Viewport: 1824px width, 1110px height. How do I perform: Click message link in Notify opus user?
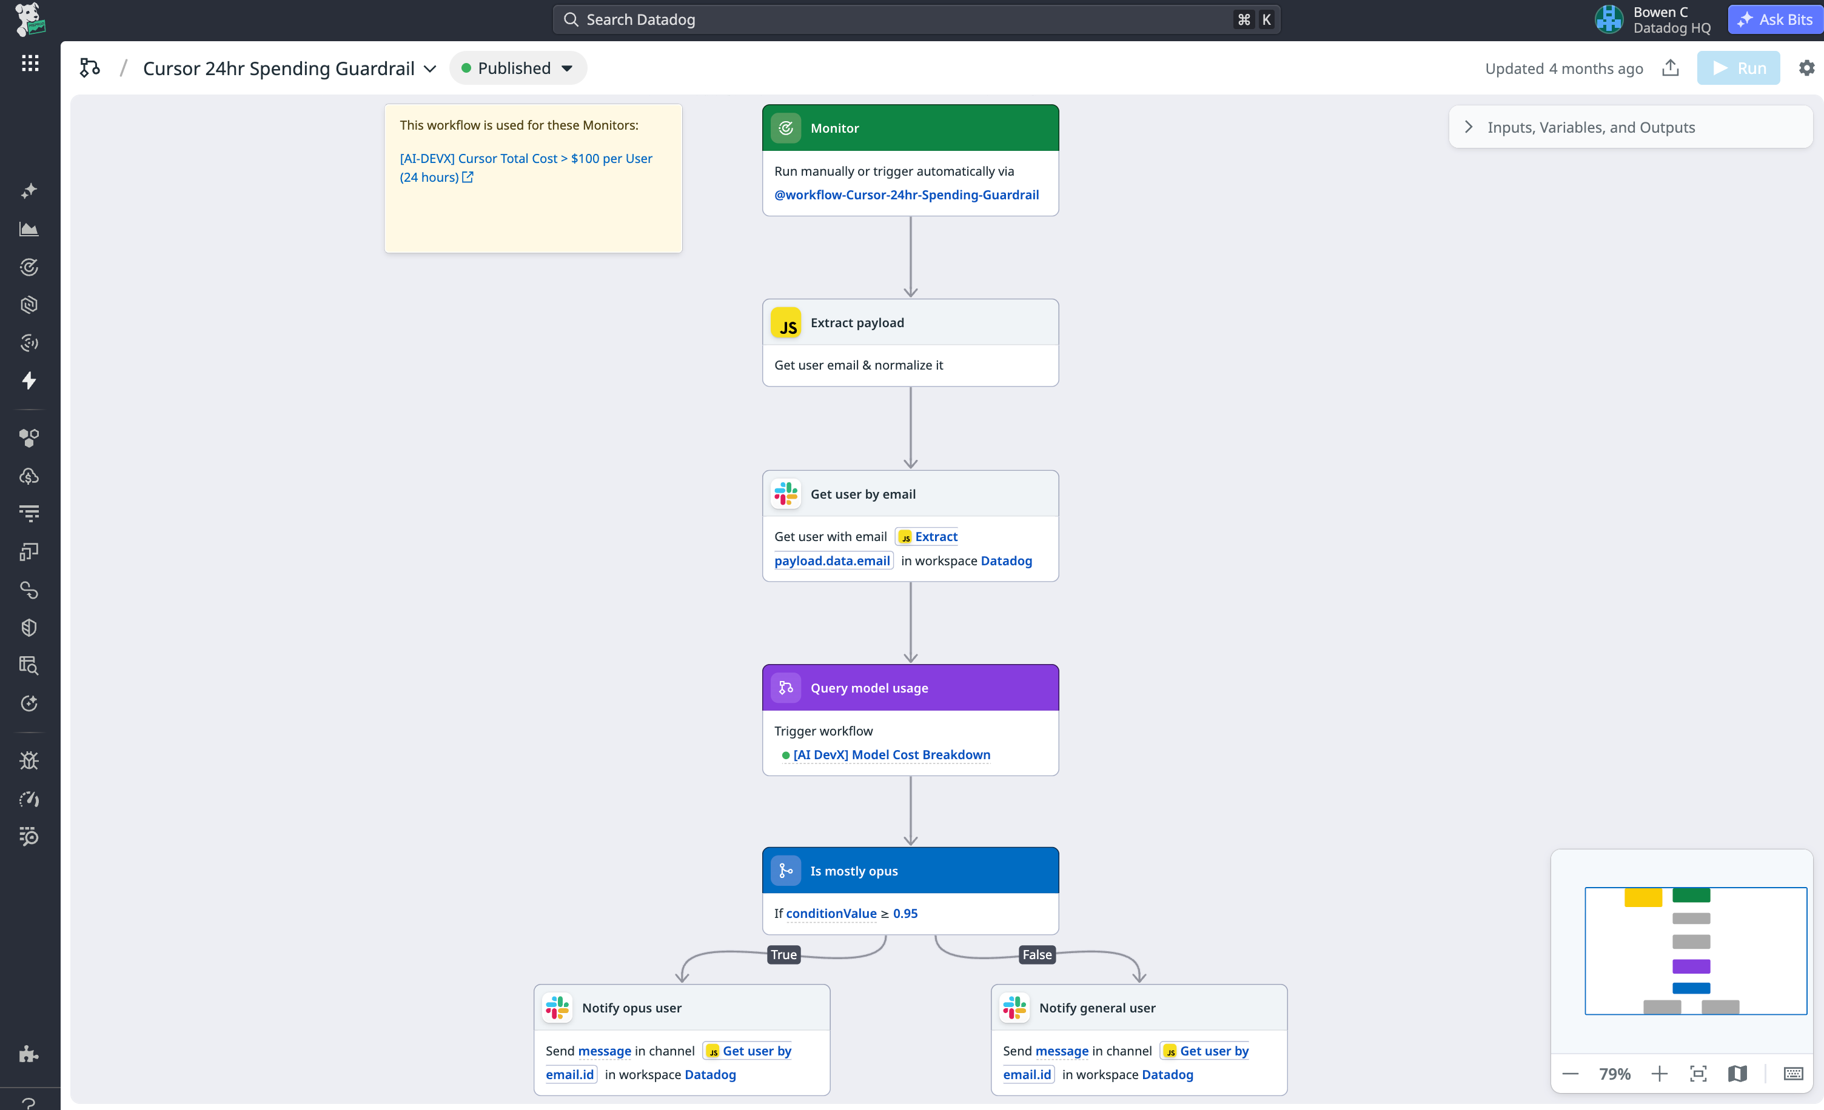[604, 1051]
